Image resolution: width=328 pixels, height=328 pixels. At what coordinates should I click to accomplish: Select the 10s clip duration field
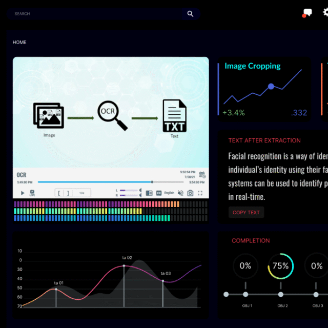(x=82, y=193)
